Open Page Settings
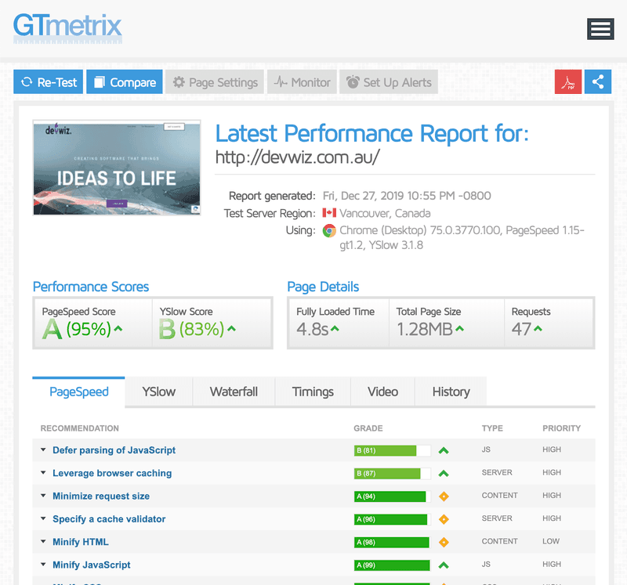The image size is (627, 585). point(215,82)
